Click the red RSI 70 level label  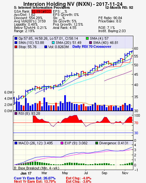coord(136,123)
